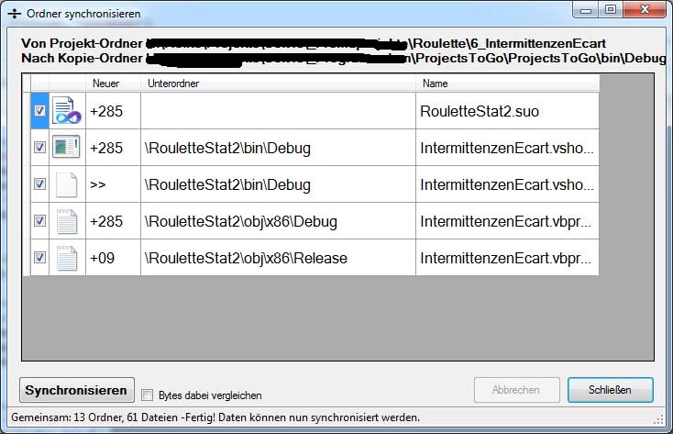This screenshot has height=434, width=673.
Task: Click the text file icon in obj\x86\Debug row
Action: (66, 221)
